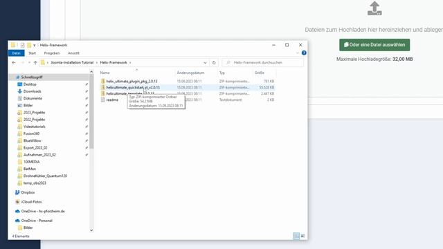Screen dimensions: 443x249
Task: Click the upload arrow icon in browser
Action: point(374,8)
